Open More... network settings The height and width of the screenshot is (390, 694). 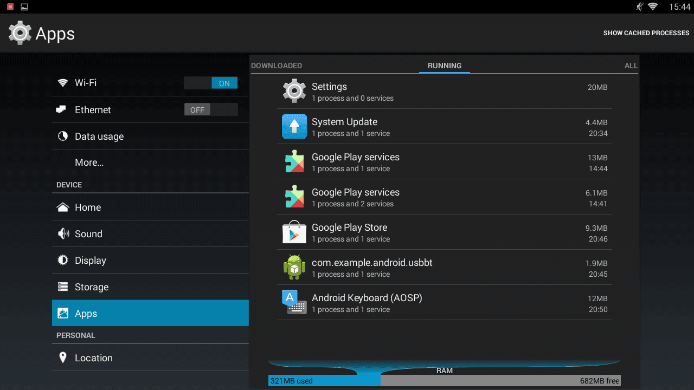pos(150,162)
